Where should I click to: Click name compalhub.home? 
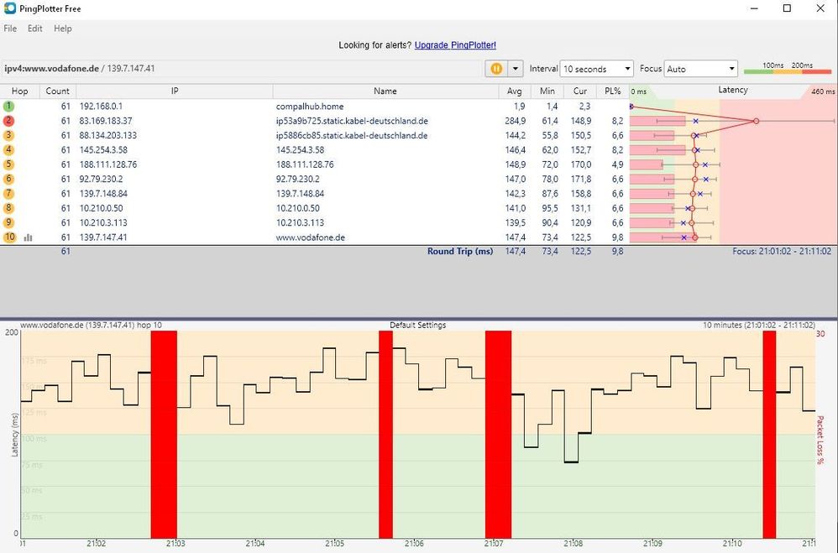pyautogui.click(x=310, y=107)
